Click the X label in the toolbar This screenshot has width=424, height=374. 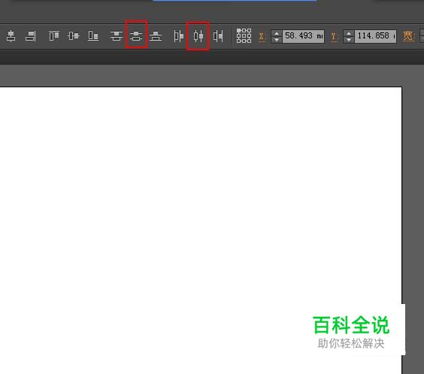(262, 37)
